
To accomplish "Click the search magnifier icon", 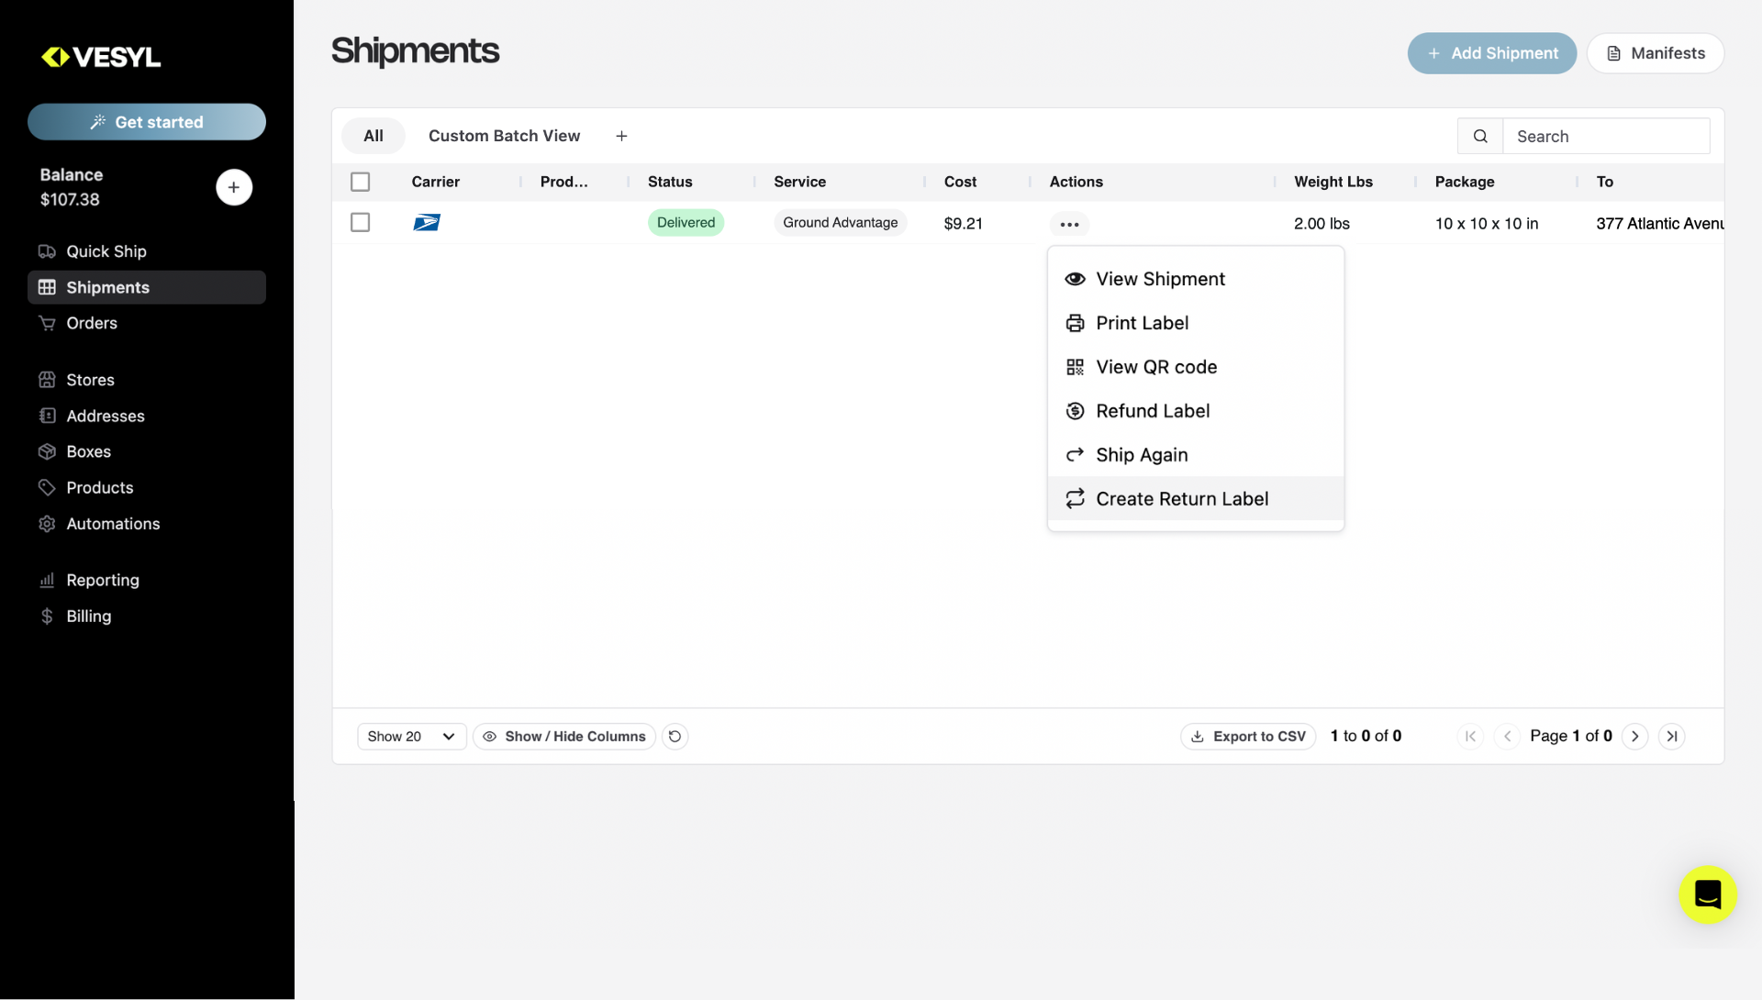I will coord(1480,135).
